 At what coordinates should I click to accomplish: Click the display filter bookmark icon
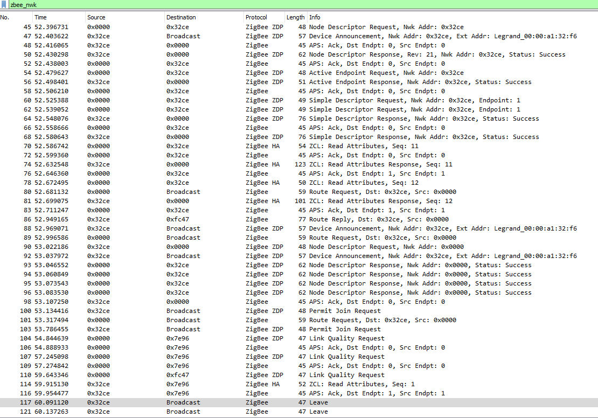tap(4, 4)
